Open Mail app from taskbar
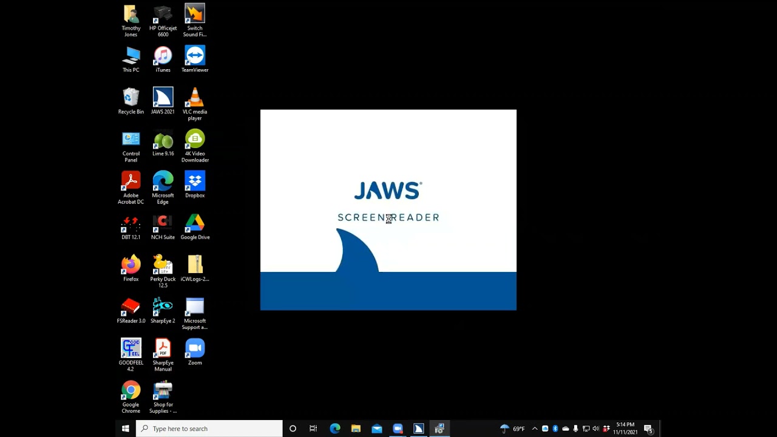Screen dimensions: 777x437 [377, 429]
